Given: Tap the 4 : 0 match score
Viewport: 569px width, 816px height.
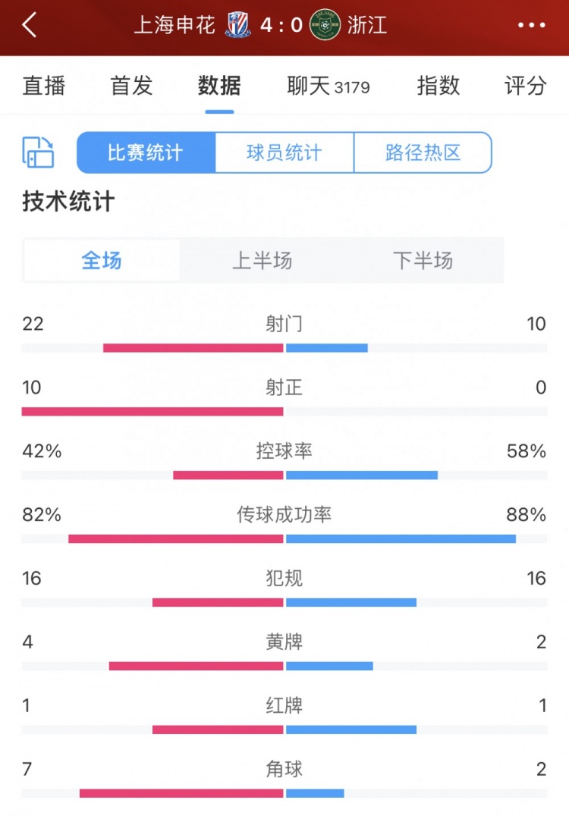Looking at the screenshot, I should coord(281,25).
